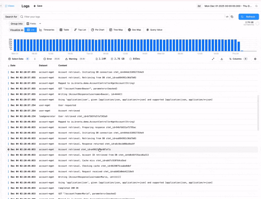This screenshot has width=261, height=199.
Task: Open user-mgmt log "Account retrieved"
Action: tap(132, 111)
